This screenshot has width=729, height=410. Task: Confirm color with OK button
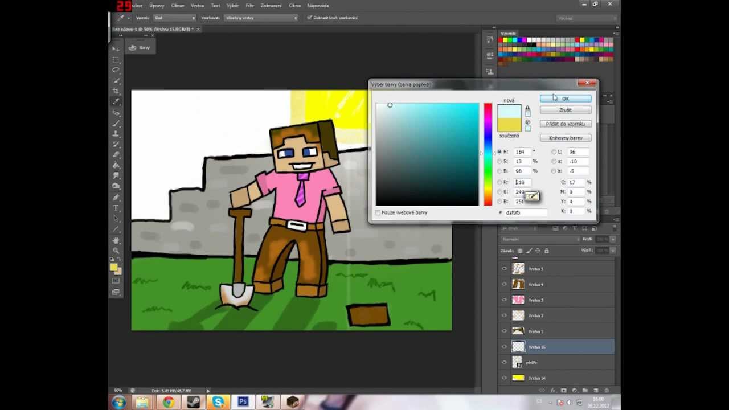pos(566,99)
